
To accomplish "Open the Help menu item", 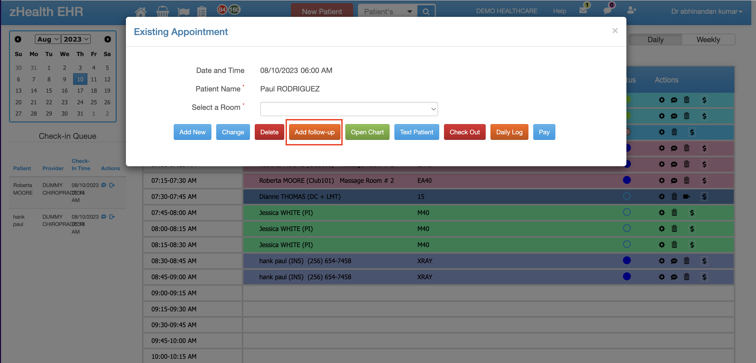I will [x=559, y=11].
